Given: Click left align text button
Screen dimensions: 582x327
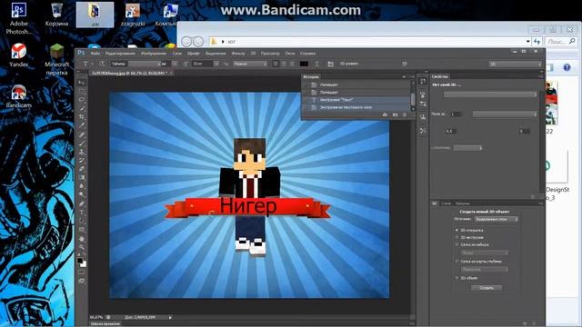Looking at the screenshot, I should (276, 64).
